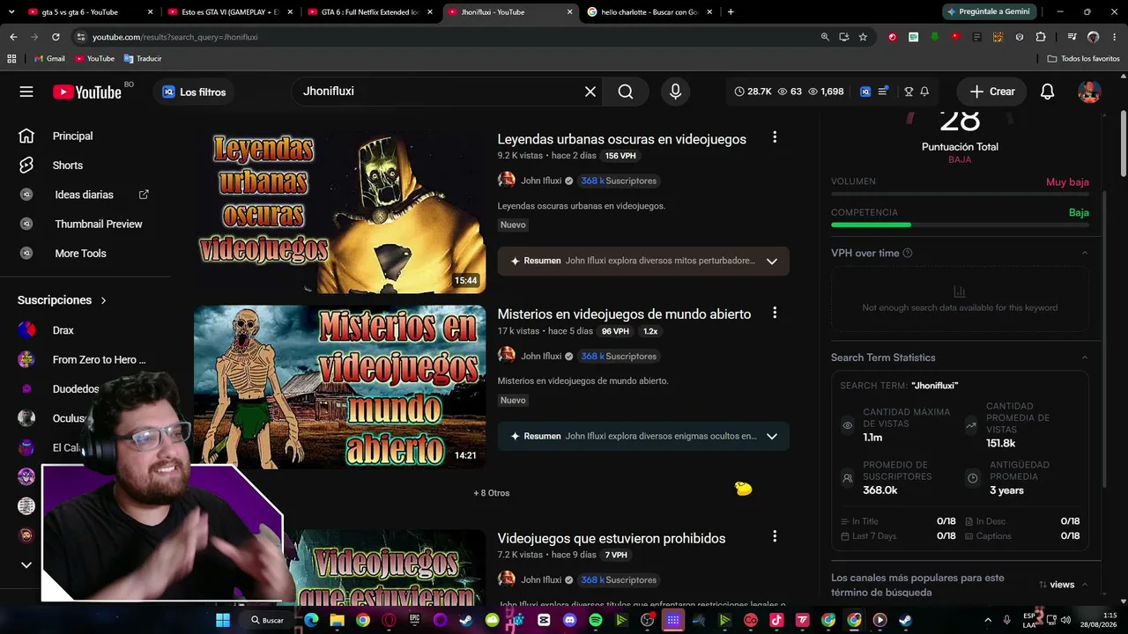Open the Apps grid in the bookmarks bar
The image size is (1128, 634).
point(11,58)
